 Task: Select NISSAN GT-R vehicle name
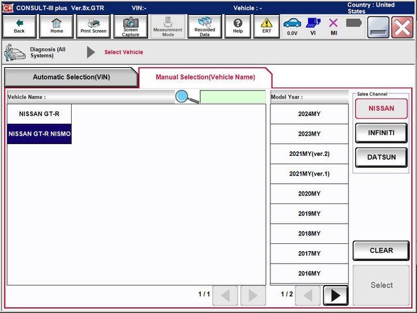tap(39, 114)
